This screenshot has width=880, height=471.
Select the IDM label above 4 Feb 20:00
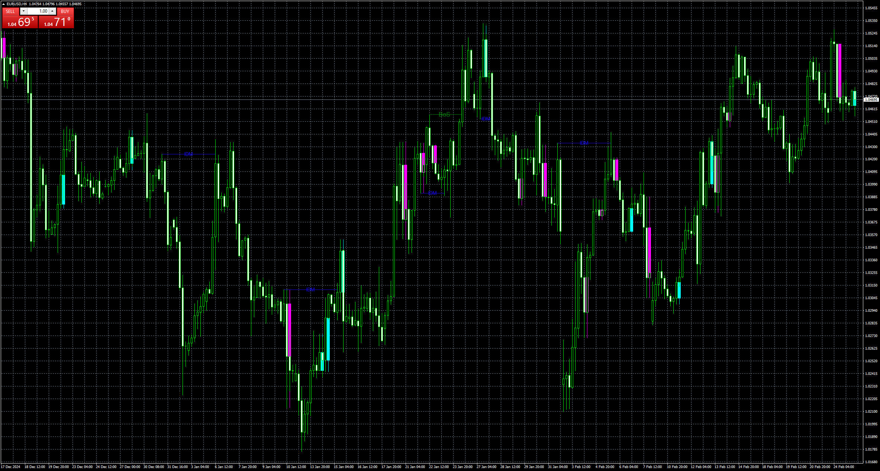(x=584, y=143)
